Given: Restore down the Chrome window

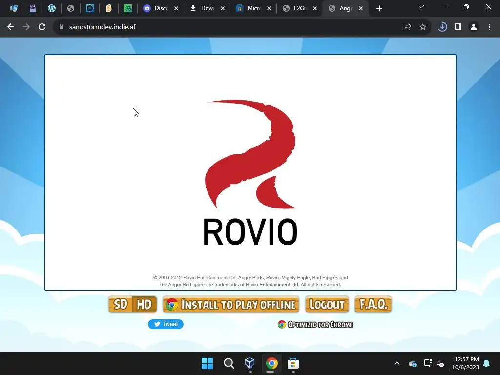Looking at the screenshot, I should (x=466, y=7).
